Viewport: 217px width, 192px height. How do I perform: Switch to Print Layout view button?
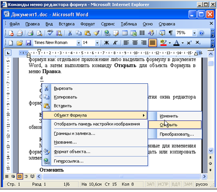(x=20, y=176)
